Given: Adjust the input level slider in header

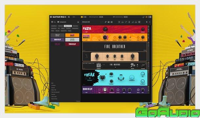Looking at the screenshot, I should 95,17.
